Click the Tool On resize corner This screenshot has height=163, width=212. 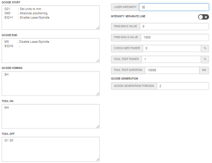click(98, 127)
